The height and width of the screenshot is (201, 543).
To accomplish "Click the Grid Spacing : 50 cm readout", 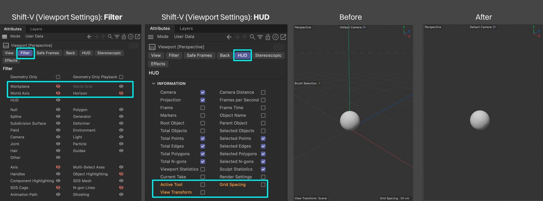I will pyautogui.click(x=394, y=198).
